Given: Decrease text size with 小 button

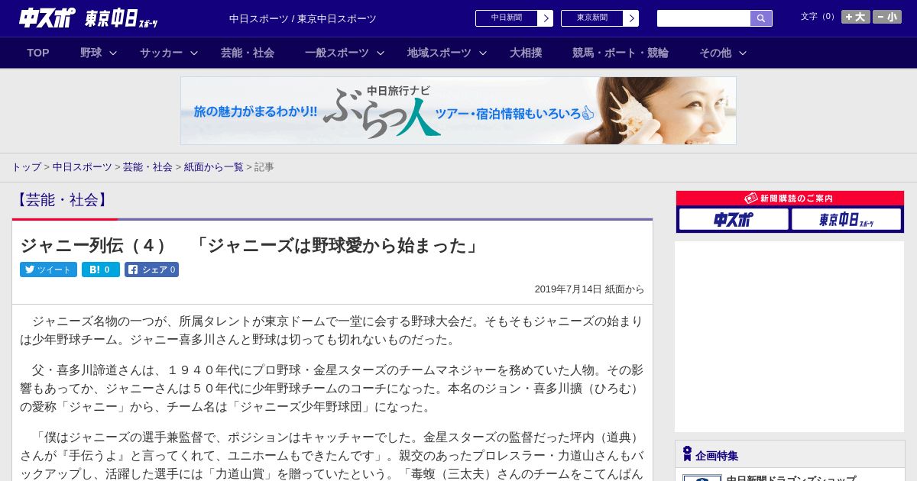Looking at the screenshot, I should pos(887,17).
